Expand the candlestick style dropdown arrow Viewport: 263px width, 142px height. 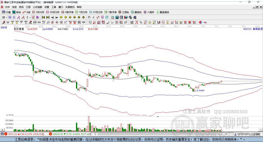[30, 17]
